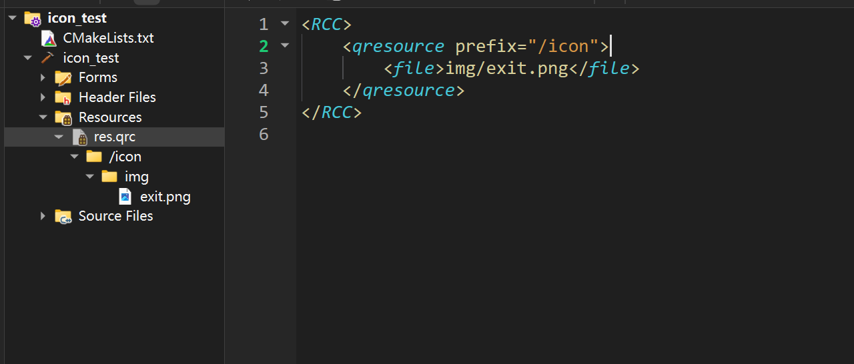Click the Header Files folder icon
This screenshot has width=854, height=364.
[x=63, y=97]
